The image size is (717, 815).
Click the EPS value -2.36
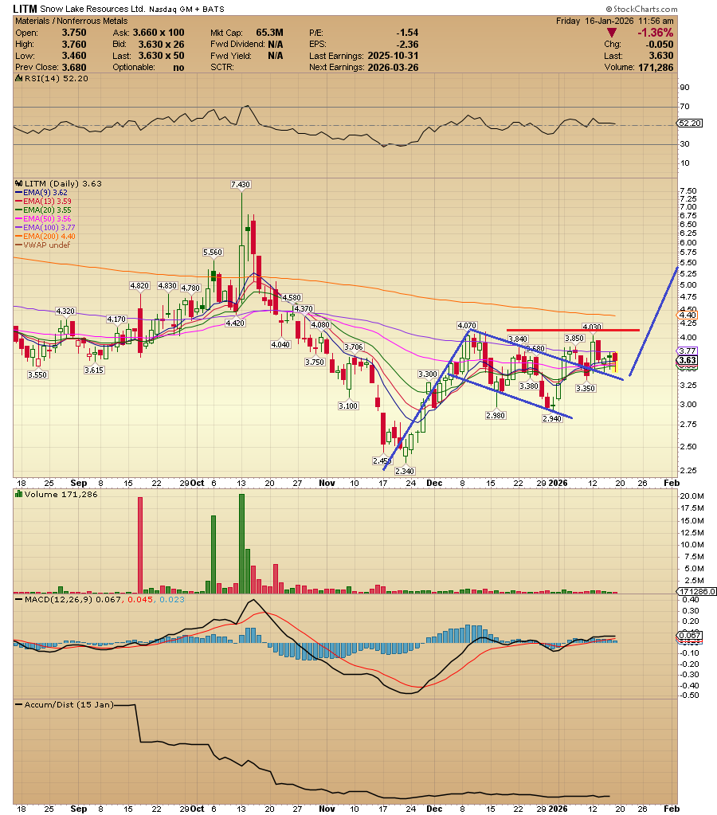(x=407, y=44)
